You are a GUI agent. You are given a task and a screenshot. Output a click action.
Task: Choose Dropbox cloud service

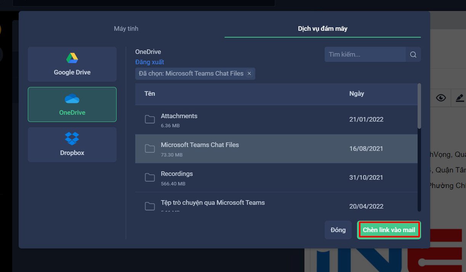72,145
